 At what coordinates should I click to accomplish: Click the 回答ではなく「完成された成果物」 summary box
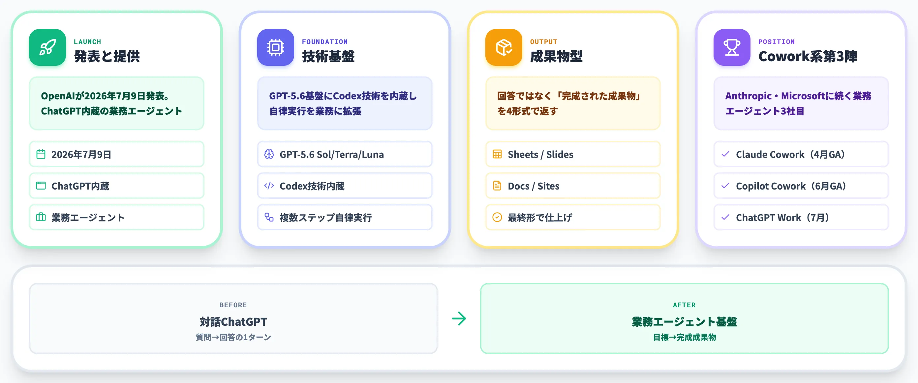(573, 104)
